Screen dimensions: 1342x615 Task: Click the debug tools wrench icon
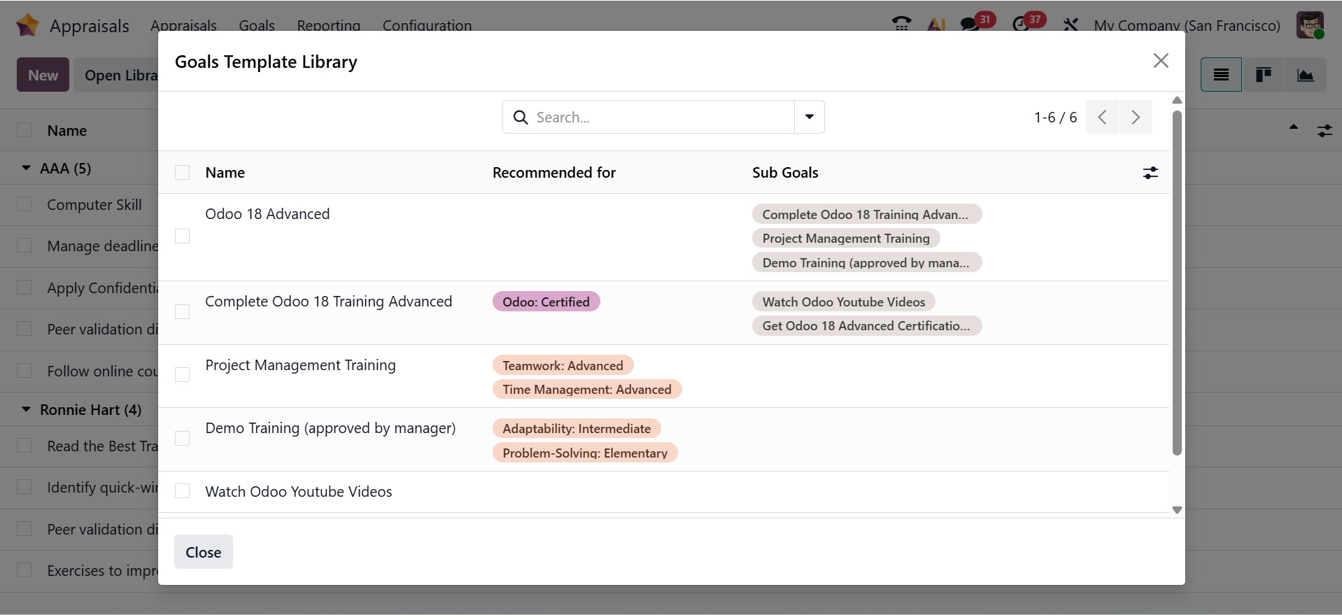pyautogui.click(x=1071, y=25)
